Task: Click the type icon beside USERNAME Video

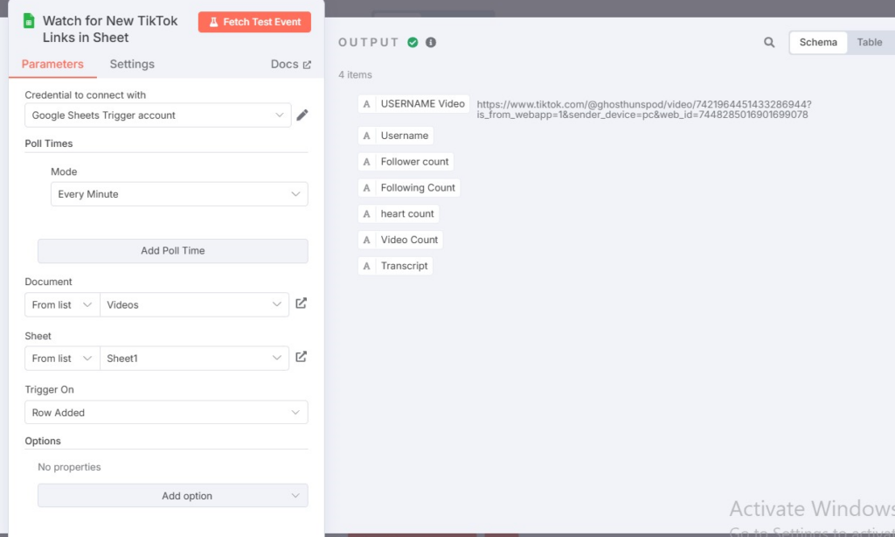Action: (366, 104)
